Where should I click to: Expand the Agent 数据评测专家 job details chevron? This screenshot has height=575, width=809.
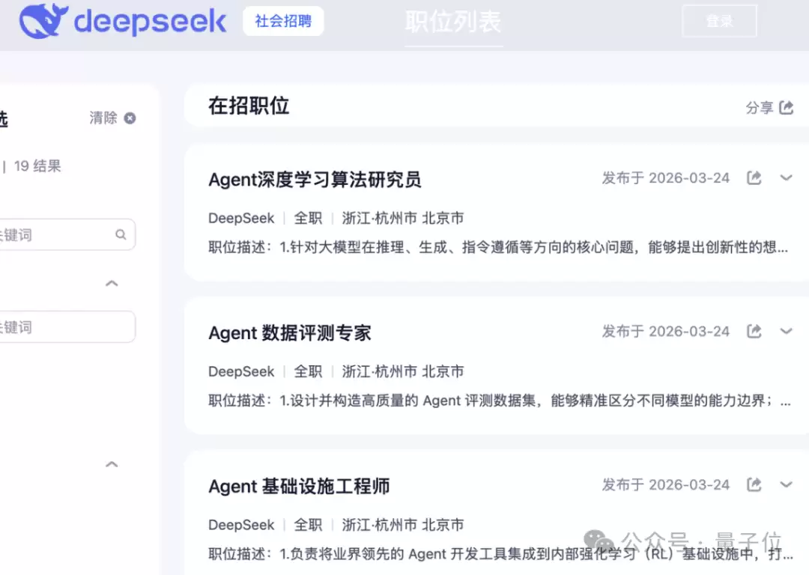click(x=787, y=331)
